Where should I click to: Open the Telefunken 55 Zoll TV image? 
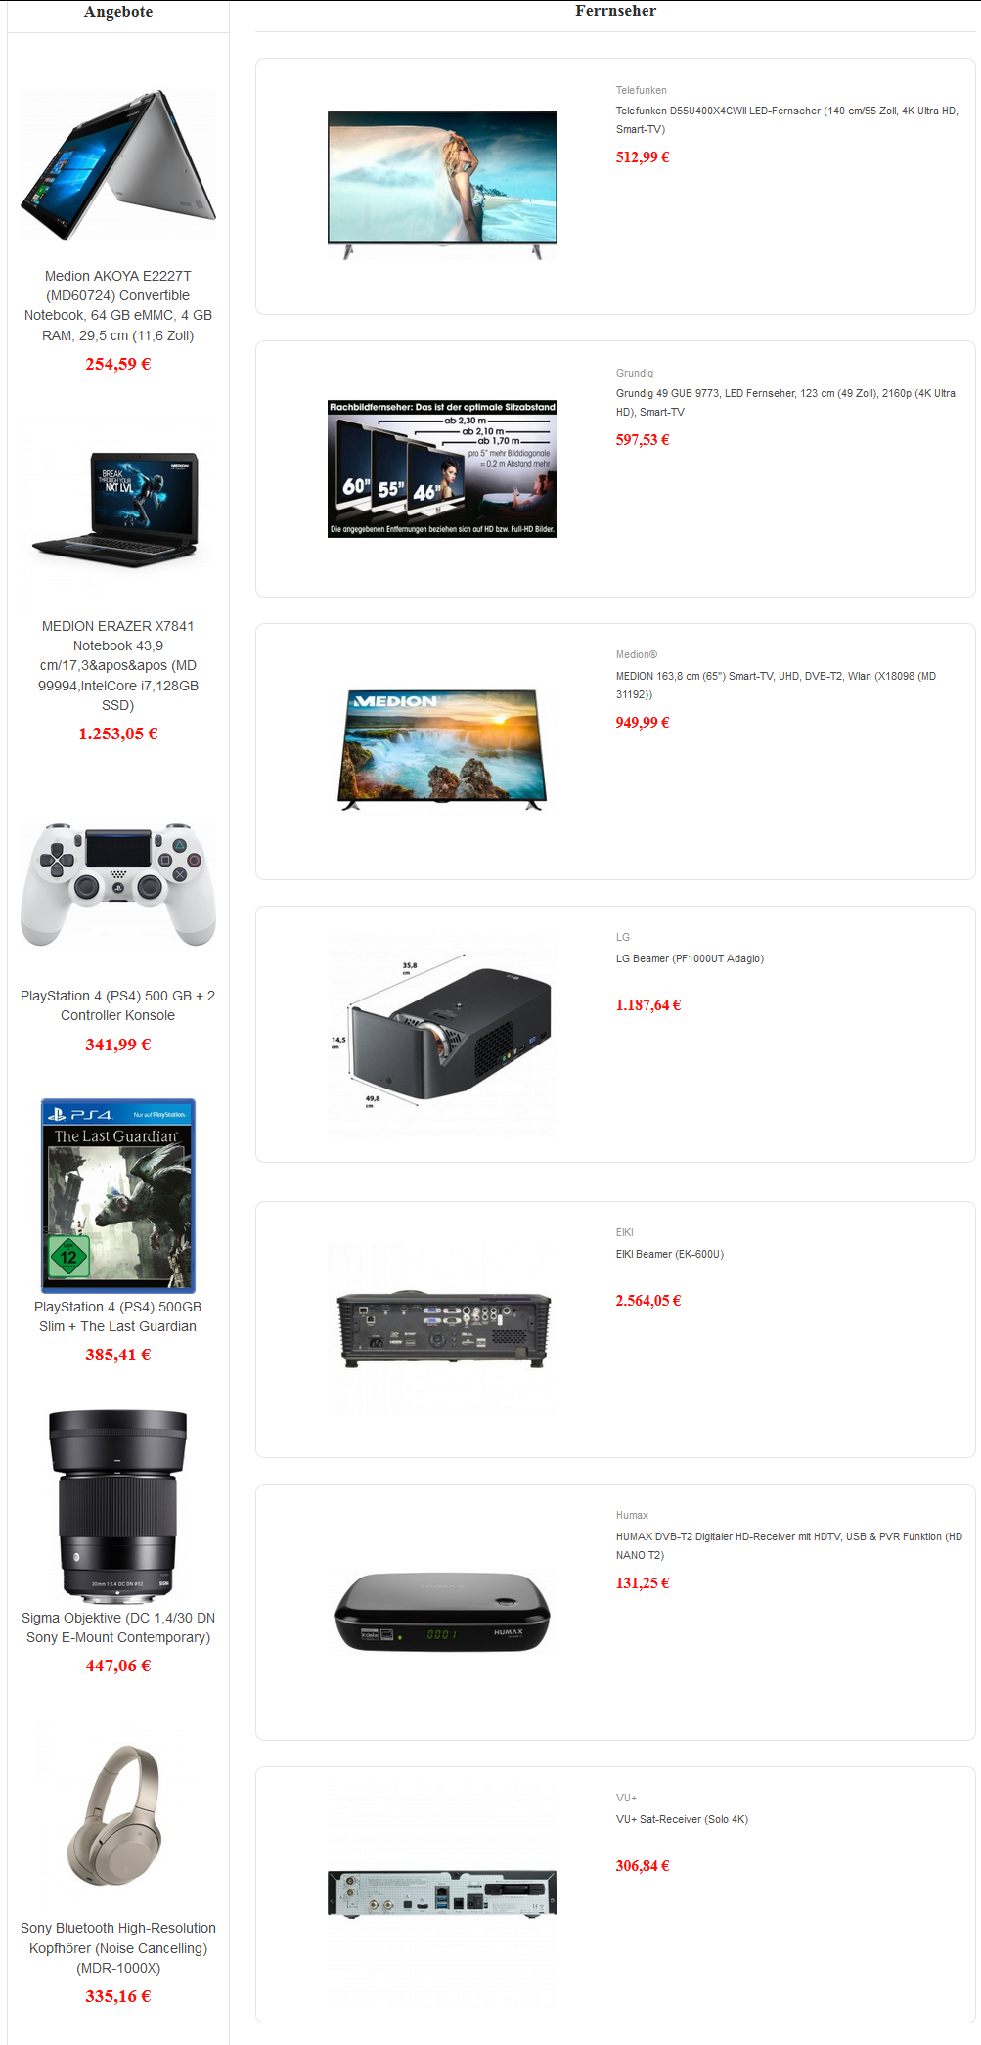click(442, 186)
